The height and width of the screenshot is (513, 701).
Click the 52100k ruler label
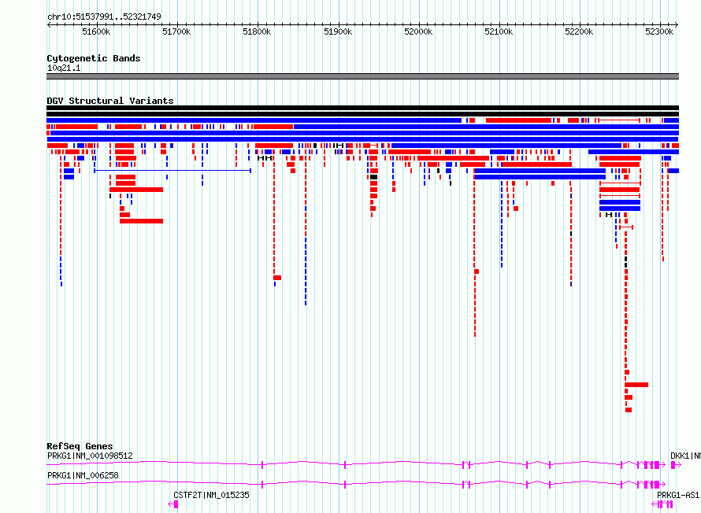click(x=499, y=31)
